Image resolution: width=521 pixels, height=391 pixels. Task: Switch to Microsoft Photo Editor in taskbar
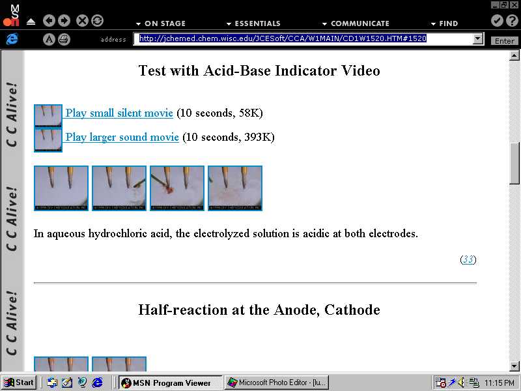click(x=277, y=383)
